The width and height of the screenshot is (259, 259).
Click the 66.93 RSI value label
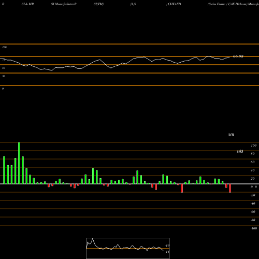238,56
